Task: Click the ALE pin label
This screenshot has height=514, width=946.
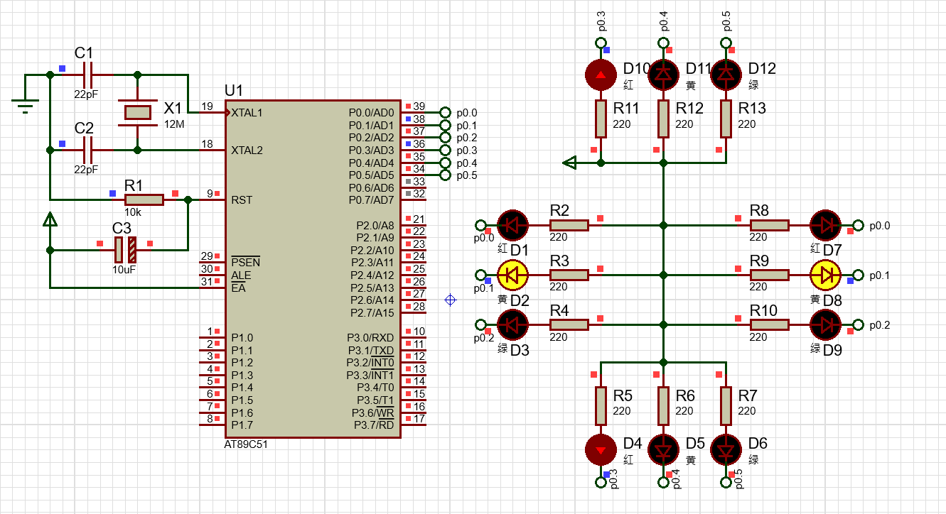Action: pos(241,275)
